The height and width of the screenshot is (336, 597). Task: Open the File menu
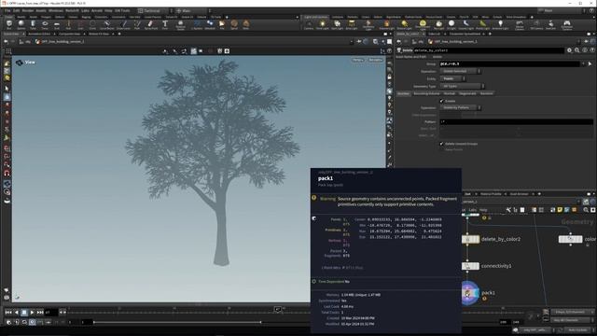click(7, 10)
